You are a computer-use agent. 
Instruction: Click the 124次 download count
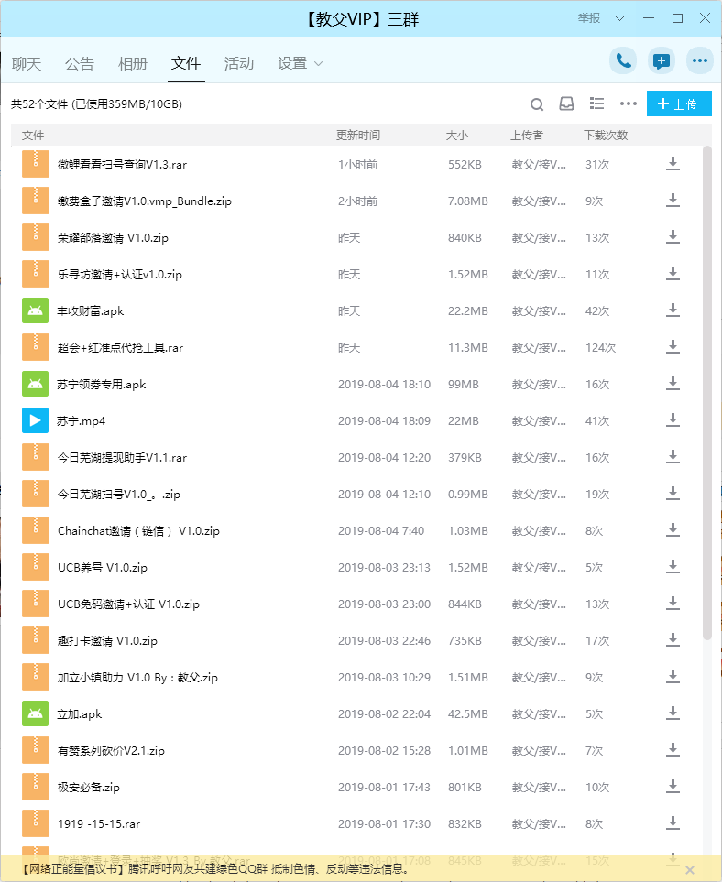(x=600, y=348)
